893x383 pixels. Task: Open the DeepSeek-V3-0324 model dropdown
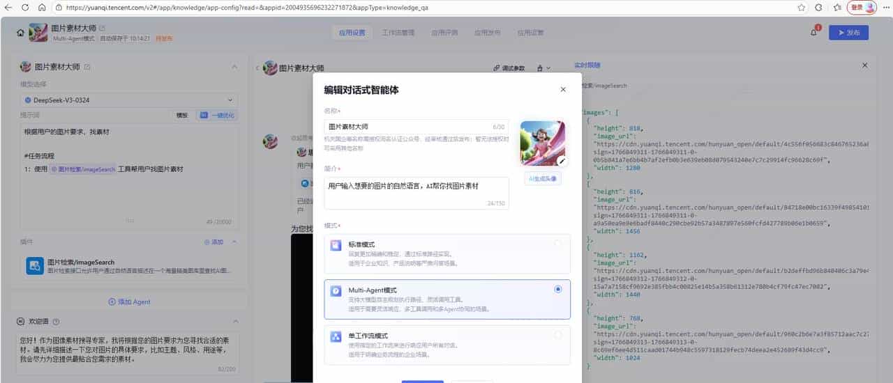129,100
